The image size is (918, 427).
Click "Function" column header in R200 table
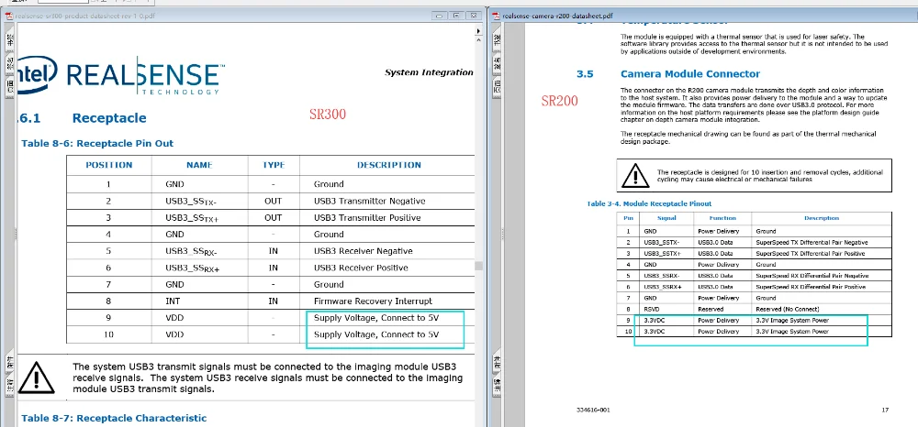point(722,218)
